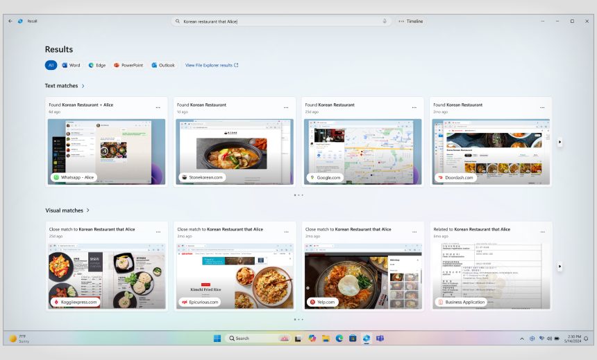Click the Korean restaurant search input field
Screen dimensions: 597x360
click(278, 21)
